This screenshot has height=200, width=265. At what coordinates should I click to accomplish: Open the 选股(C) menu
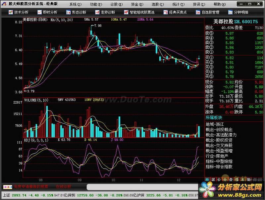click(x=158, y=4)
